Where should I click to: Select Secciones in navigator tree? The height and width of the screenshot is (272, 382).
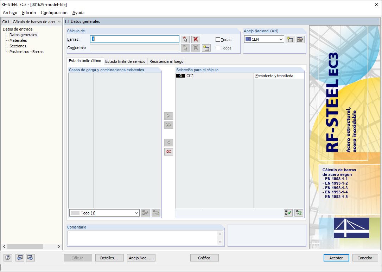point(18,46)
